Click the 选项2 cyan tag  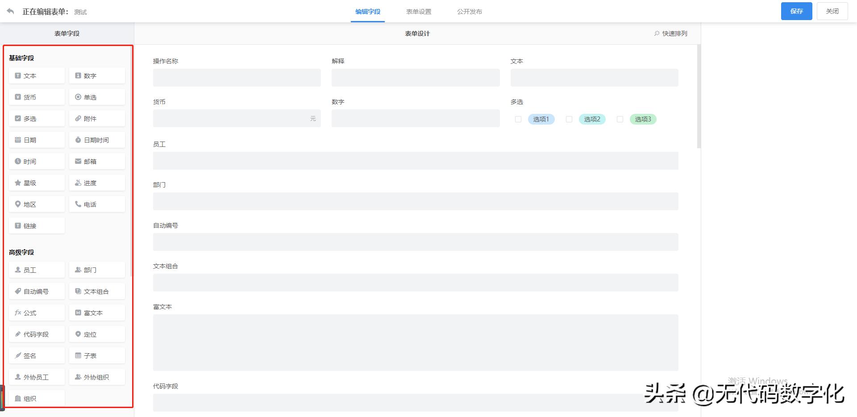[x=592, y=119]
